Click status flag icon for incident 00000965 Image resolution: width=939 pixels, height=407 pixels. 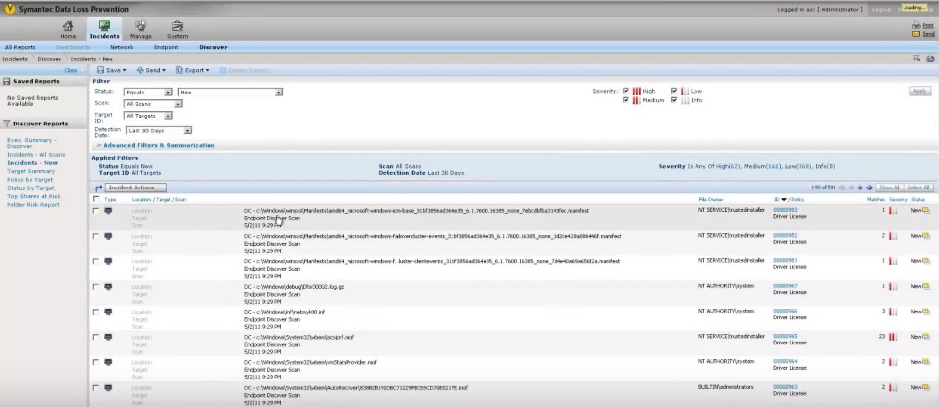926,337
